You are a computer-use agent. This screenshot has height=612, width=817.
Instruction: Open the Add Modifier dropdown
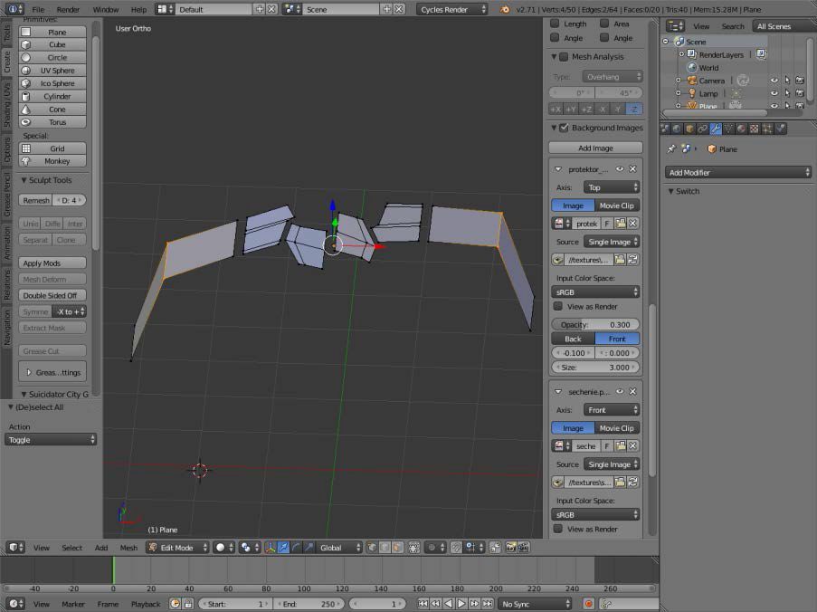point(738,172)
